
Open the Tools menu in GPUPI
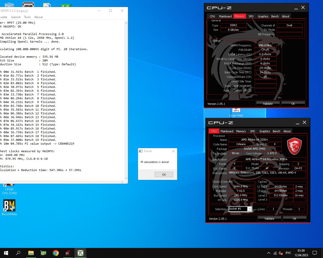27,17
